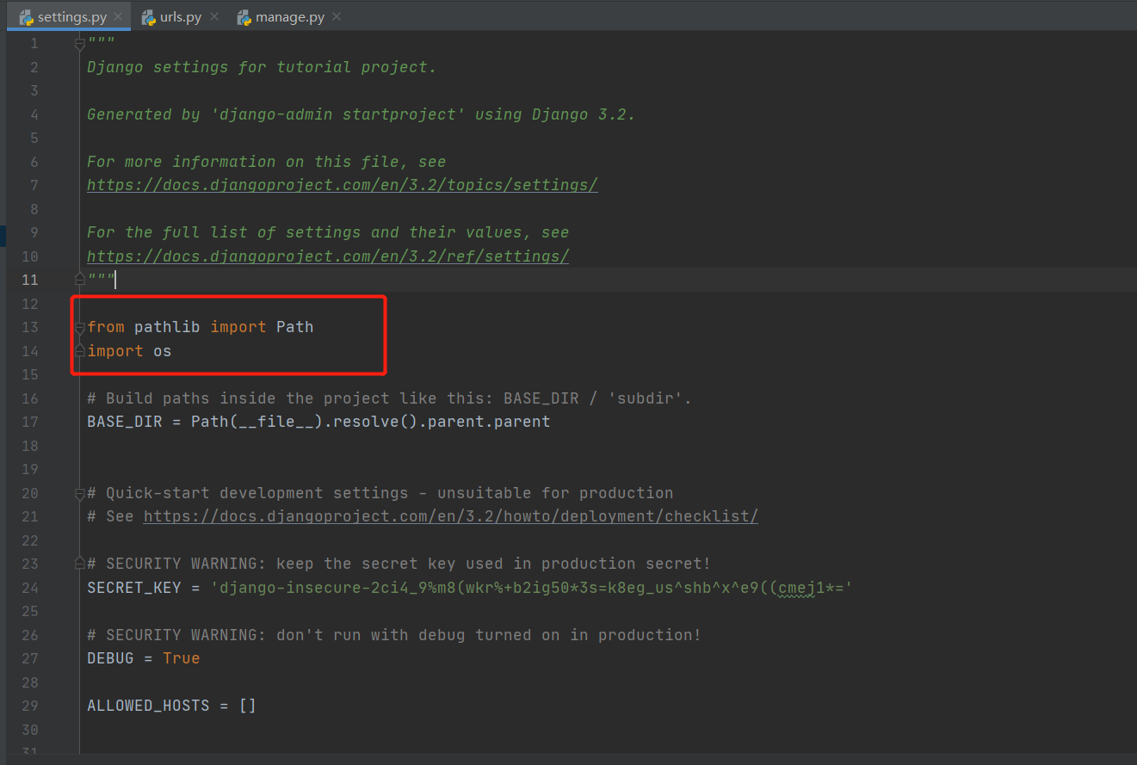Open the topics/settings documentation link
This screenshot has width=1137, height=765.
click(343, 185)
